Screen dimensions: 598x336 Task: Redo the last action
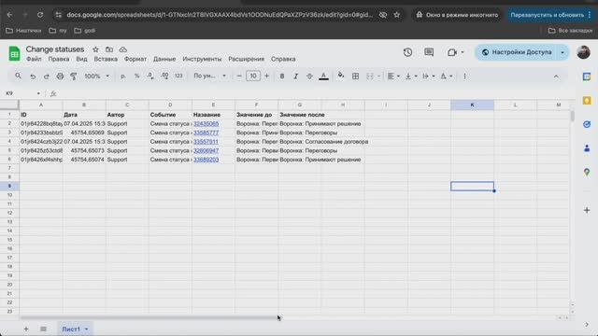46,77
